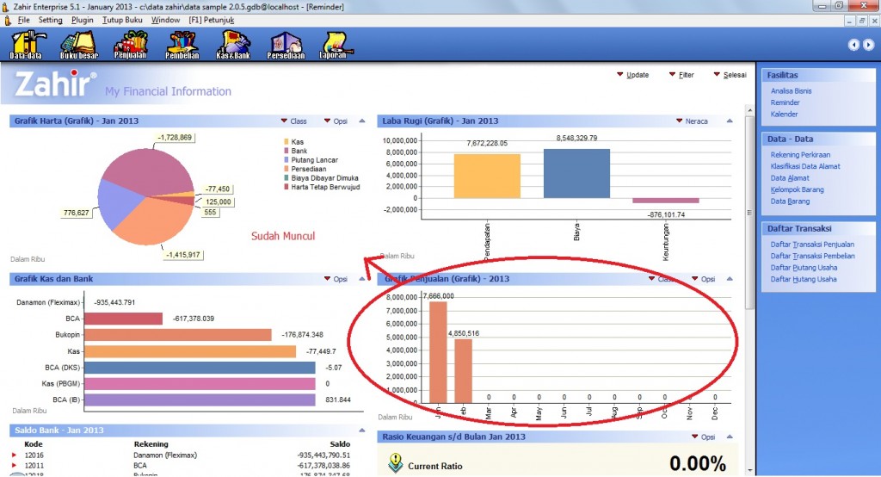Open the Plugin menu

click(83, 19)
